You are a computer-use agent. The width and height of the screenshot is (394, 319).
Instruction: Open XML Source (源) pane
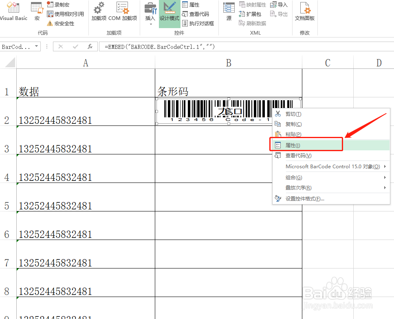click(x=229, y=11)
